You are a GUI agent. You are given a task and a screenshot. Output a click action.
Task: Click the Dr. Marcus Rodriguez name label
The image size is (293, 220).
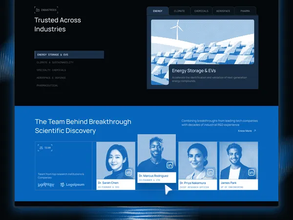(153, 176)
